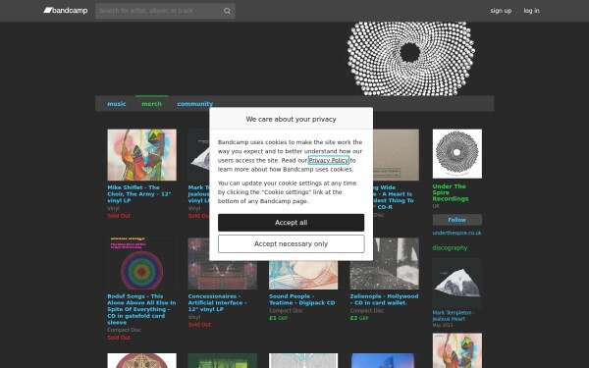Follow Under The Spire Recordings
This screenshot has height=368, width=589.
tap(457, 220)
